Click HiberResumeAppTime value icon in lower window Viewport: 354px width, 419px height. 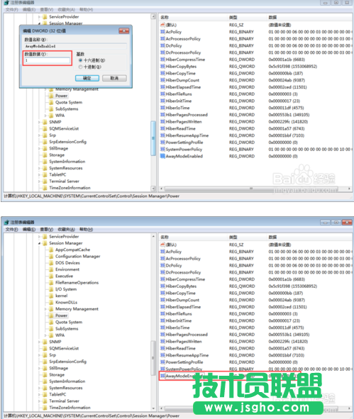(162, 355)
